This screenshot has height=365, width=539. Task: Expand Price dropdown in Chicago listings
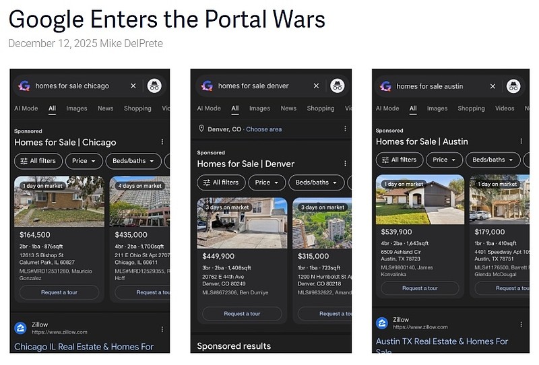[84, 161]
